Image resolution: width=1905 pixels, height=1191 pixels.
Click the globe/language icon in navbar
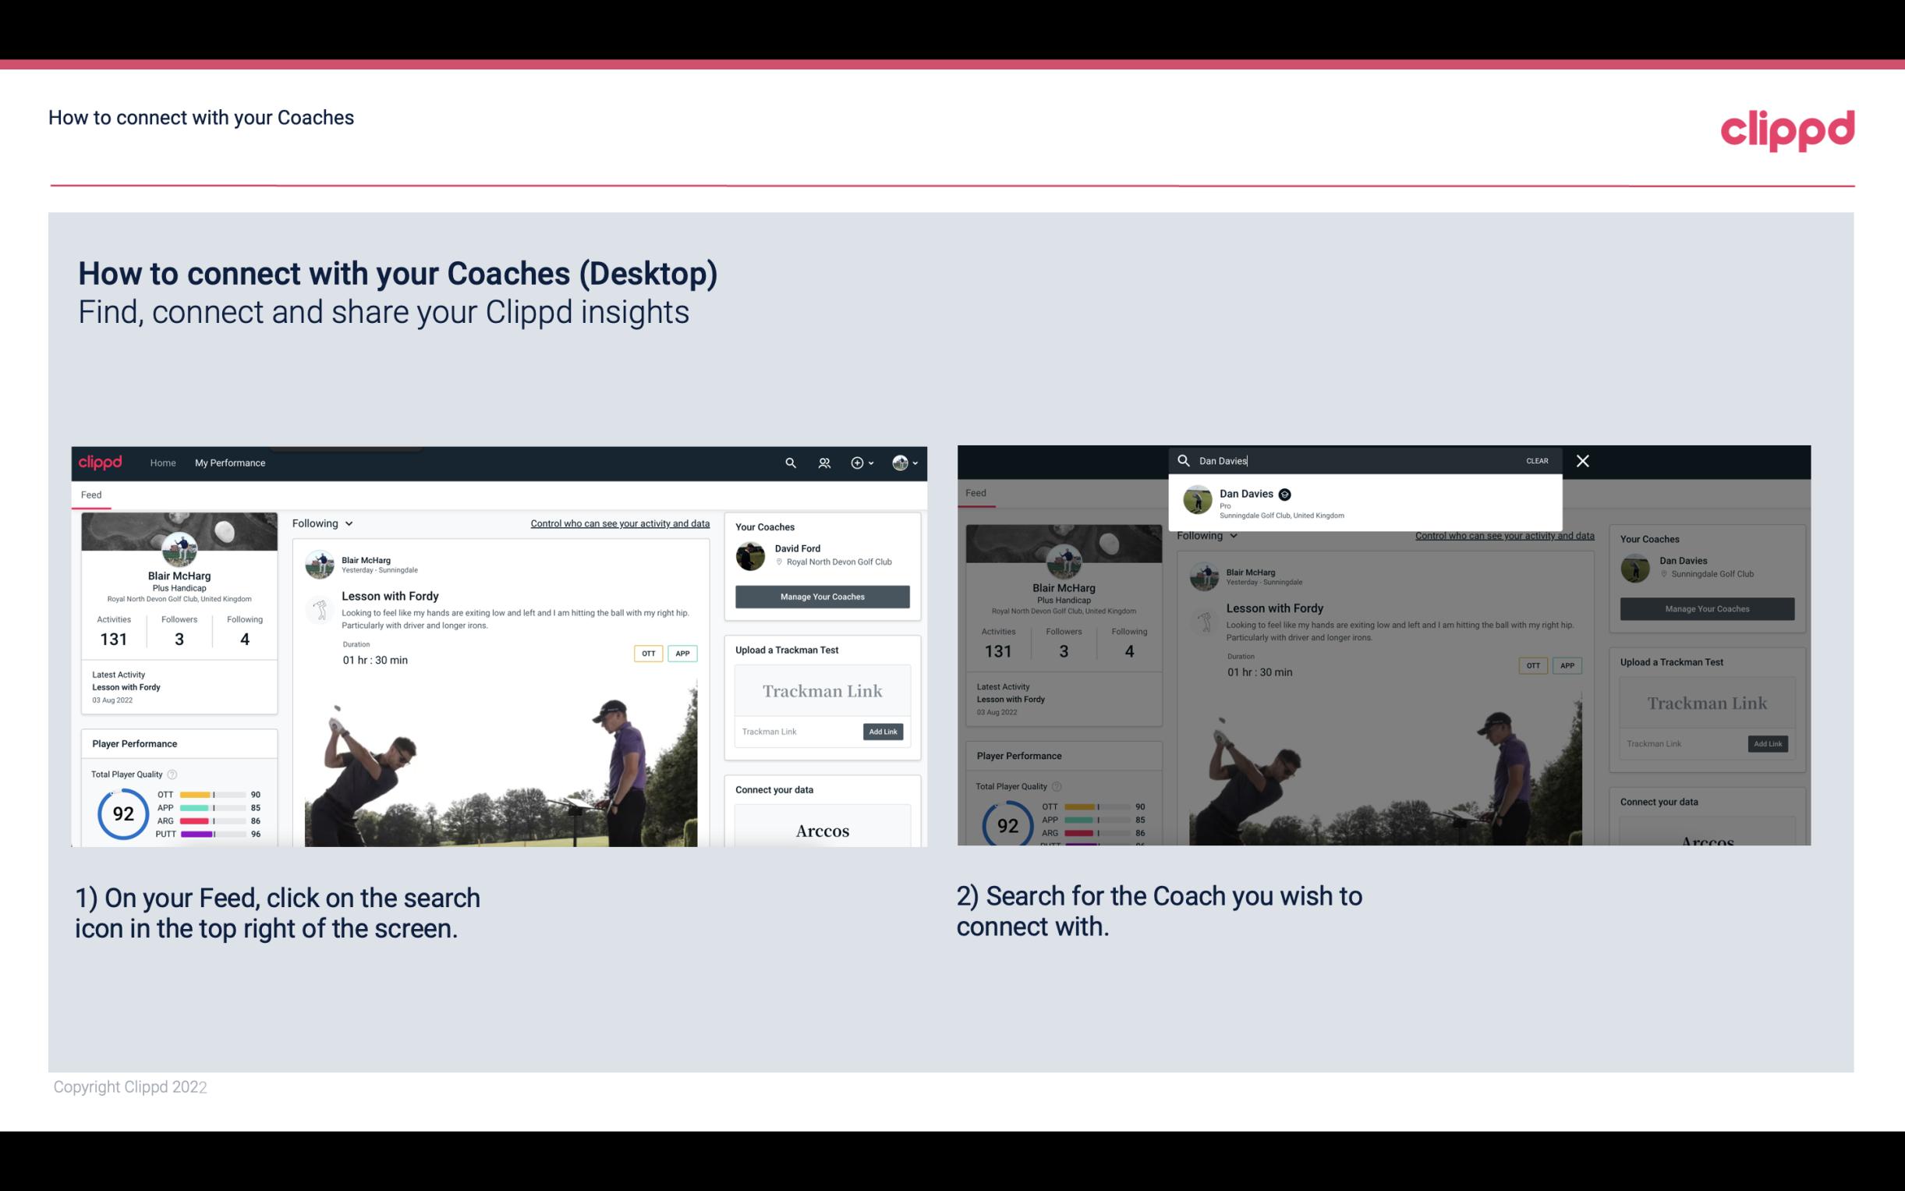coord(898,463)
